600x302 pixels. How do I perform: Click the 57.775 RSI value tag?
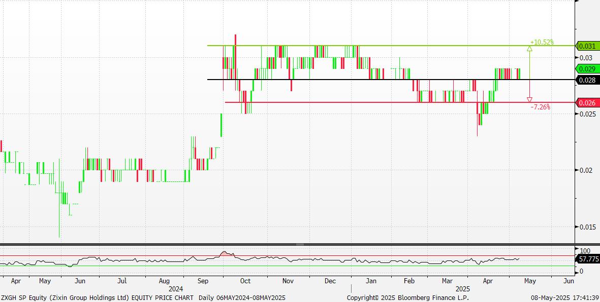[x=588, y=259]
